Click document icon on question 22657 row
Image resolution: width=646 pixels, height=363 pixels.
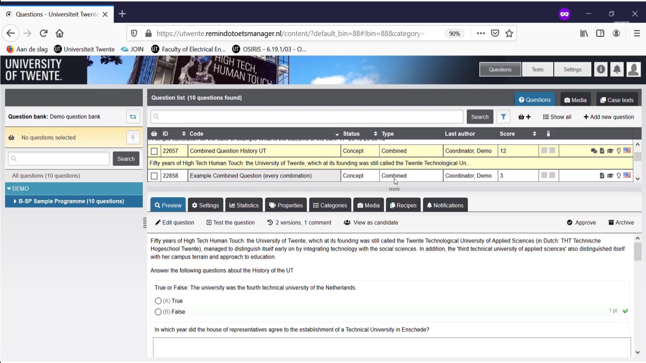pos(602,151)
